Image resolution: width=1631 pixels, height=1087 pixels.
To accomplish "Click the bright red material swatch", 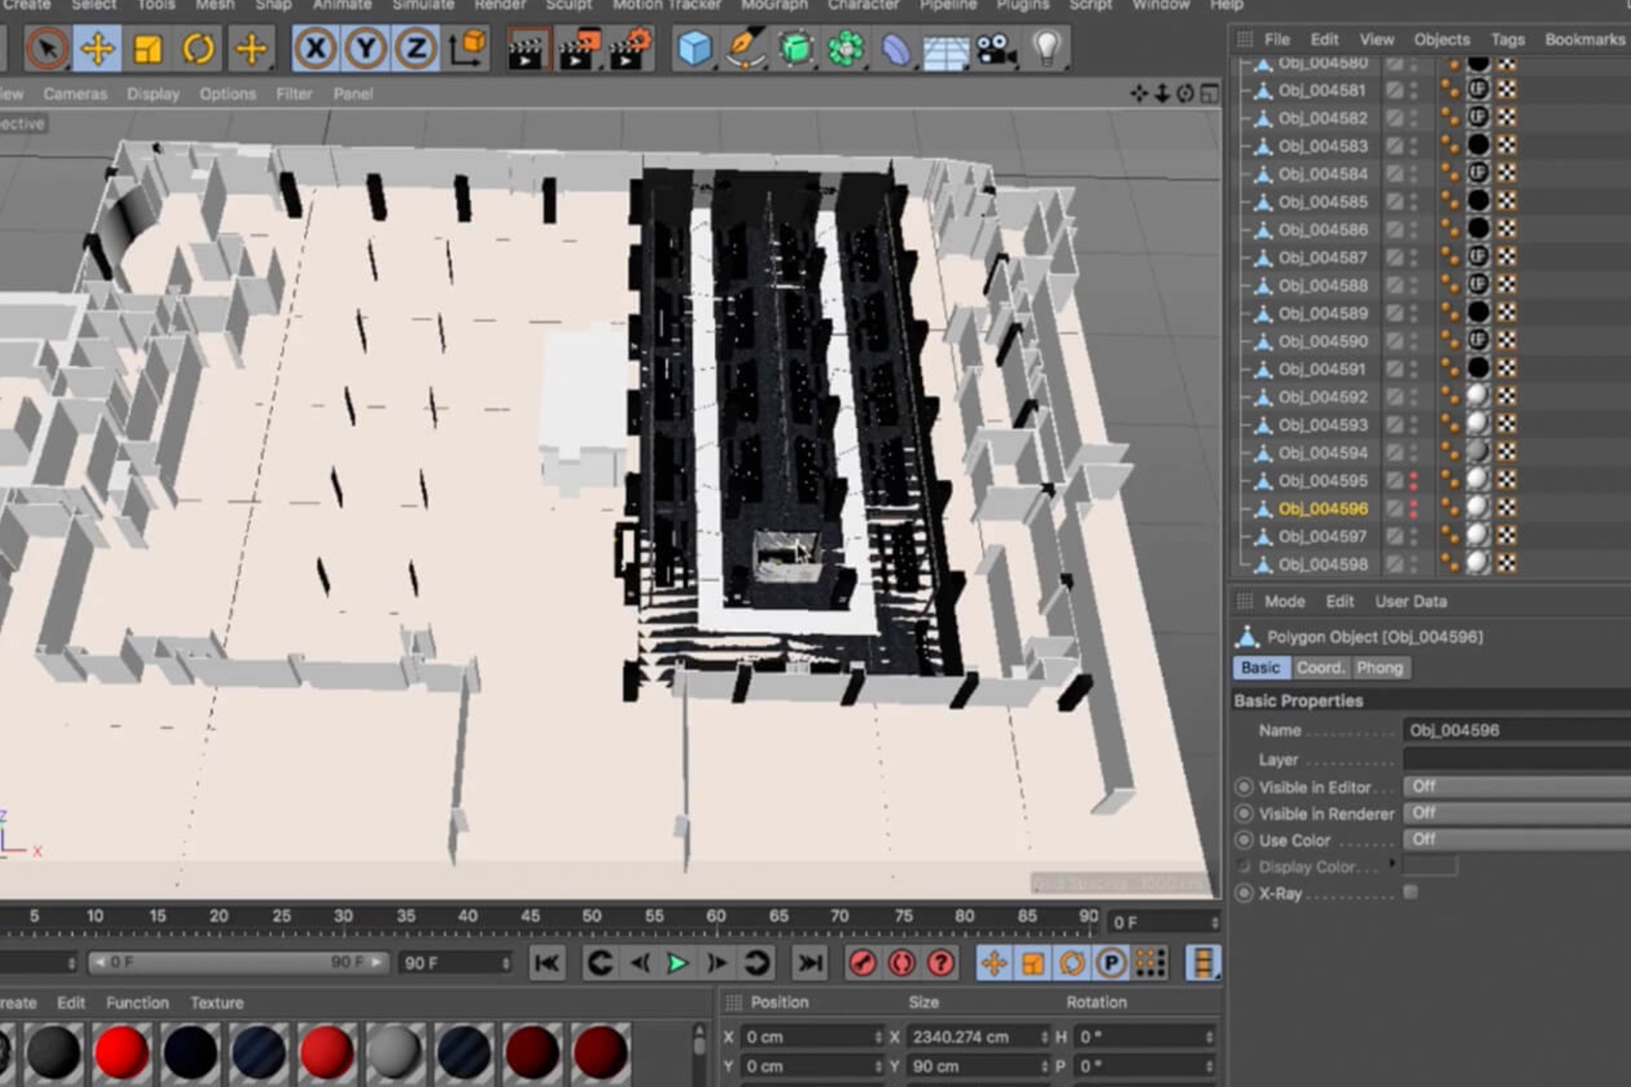I will (121, 1051).
